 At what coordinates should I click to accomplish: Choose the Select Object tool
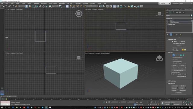(27, 6)
